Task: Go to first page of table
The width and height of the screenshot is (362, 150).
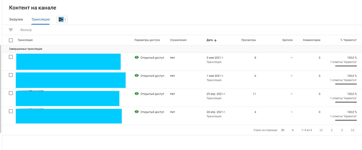Action: coord(321,130)
